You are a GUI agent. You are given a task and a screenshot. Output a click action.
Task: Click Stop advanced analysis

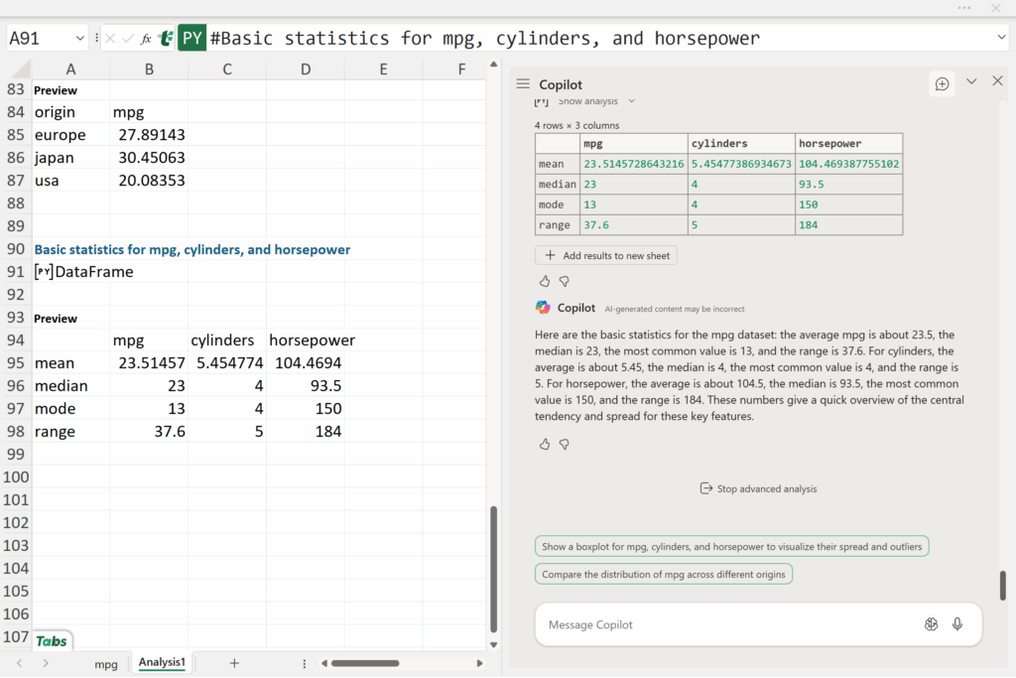point(758,488)
